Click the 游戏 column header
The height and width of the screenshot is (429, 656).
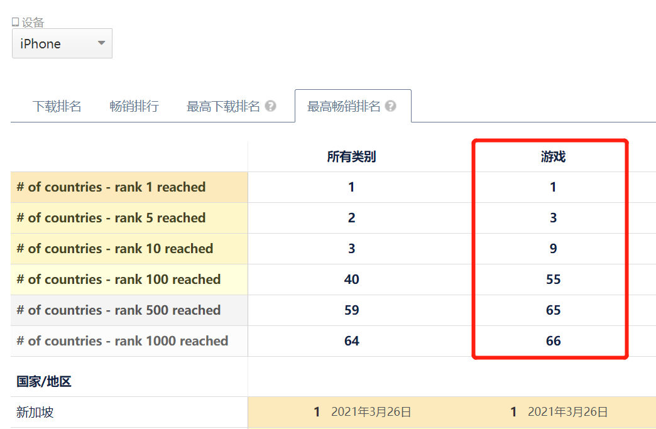pyautogui.click(x=553, y=156)
